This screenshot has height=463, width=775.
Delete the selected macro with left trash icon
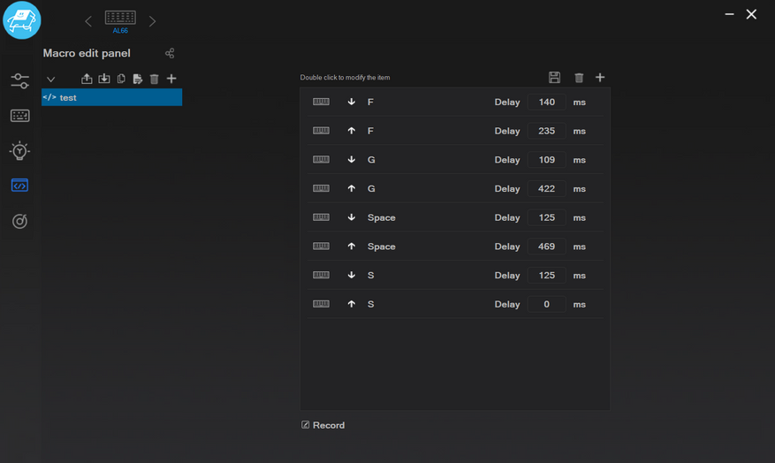pyautogui.click(x=155, y=79)
